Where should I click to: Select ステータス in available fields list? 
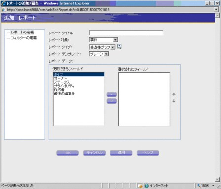(x=79, y=82)
